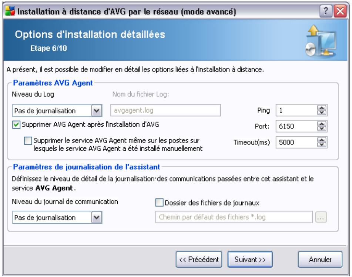The width and height of the screenshot is (352, 277).
Task: Go back with the Précédent button
Action: (x=199, y=260)
